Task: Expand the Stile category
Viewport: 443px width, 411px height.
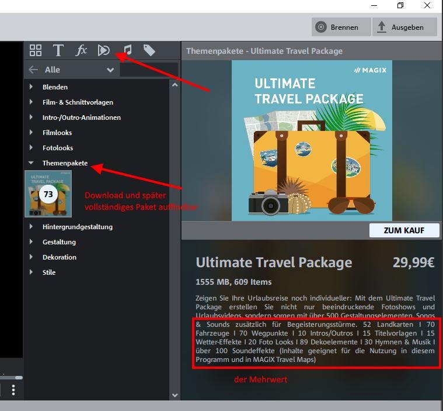Action: click(31, 272)
